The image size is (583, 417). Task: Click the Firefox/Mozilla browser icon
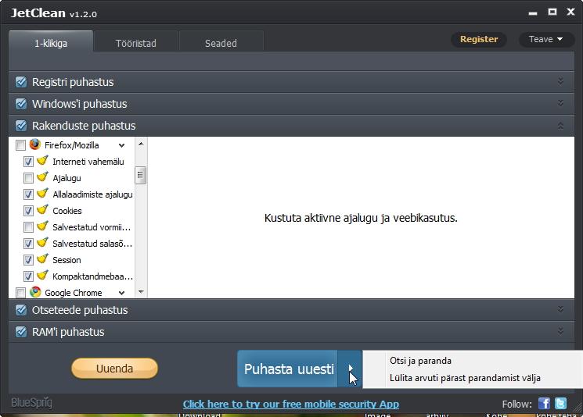[35, 144]
